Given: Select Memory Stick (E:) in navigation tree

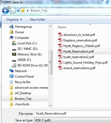Looking at the screenshot, I should tap(30, 54).
